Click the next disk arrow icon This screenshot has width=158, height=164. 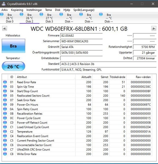[154, 28]
